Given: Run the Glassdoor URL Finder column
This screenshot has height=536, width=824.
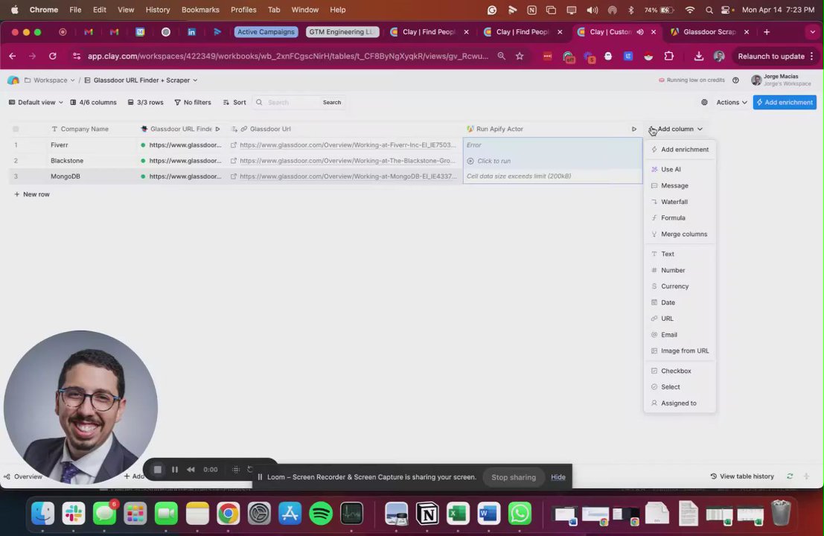Looking at the screenshot, I should click(x=217, y=129).
